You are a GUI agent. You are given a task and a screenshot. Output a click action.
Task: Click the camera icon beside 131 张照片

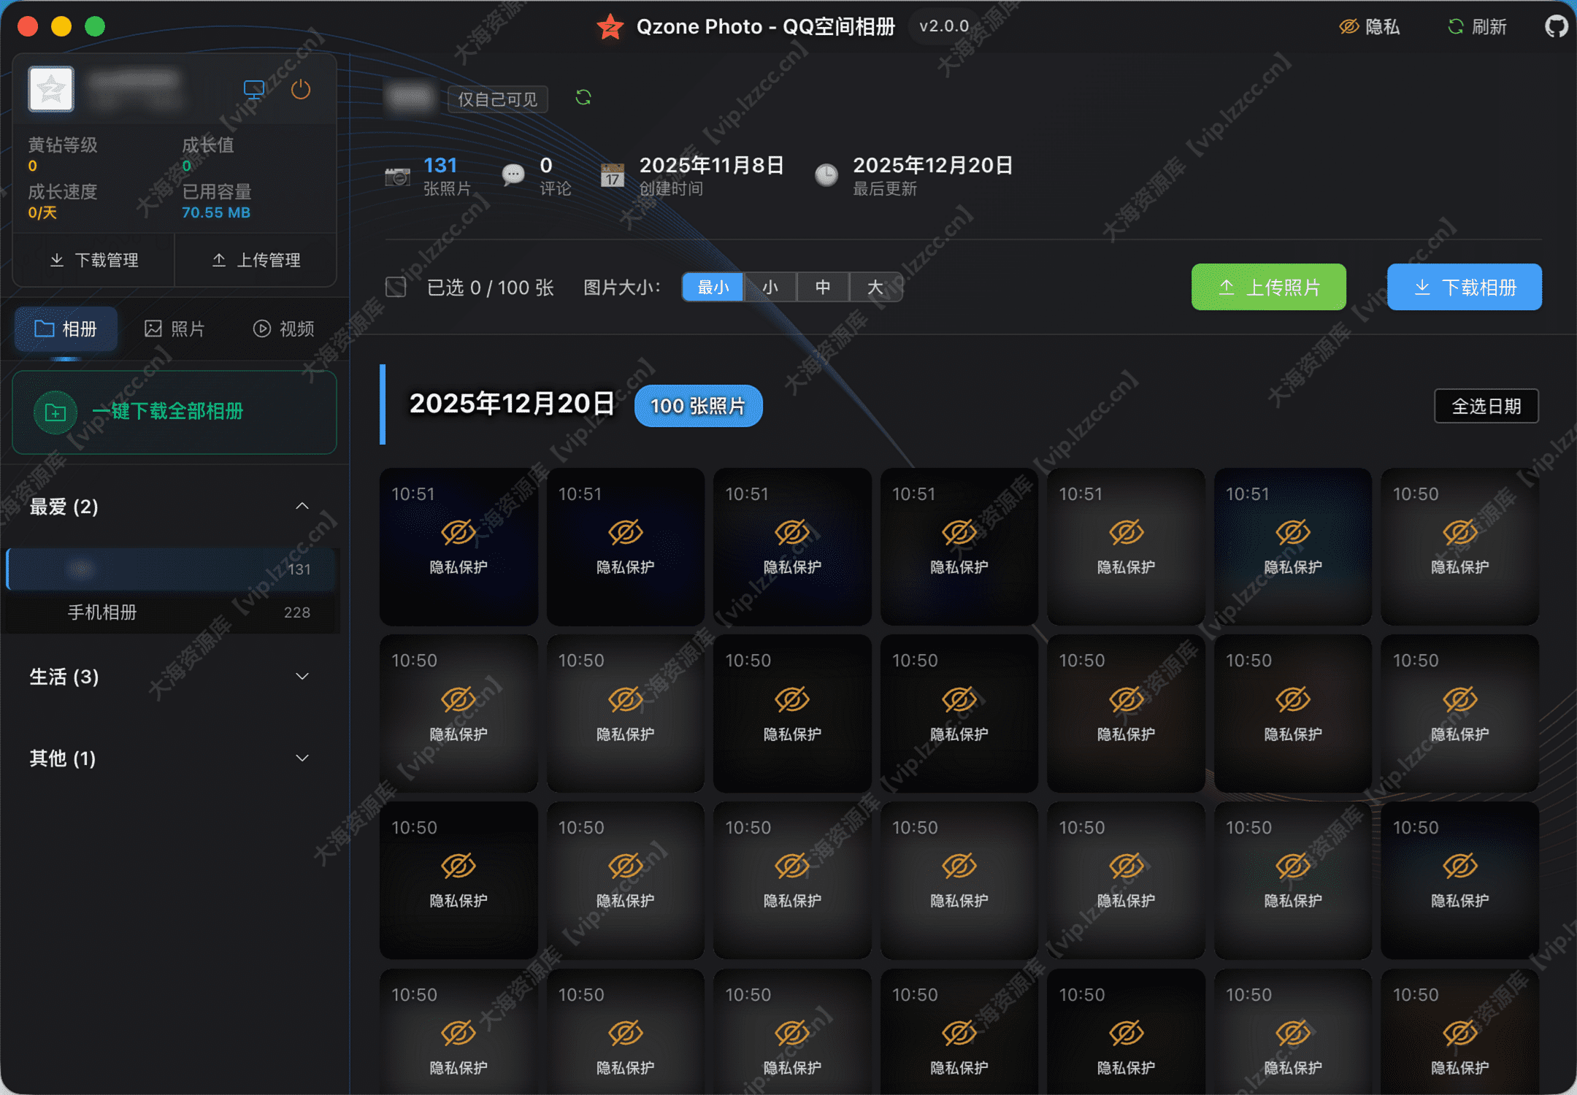pos(398,176)
